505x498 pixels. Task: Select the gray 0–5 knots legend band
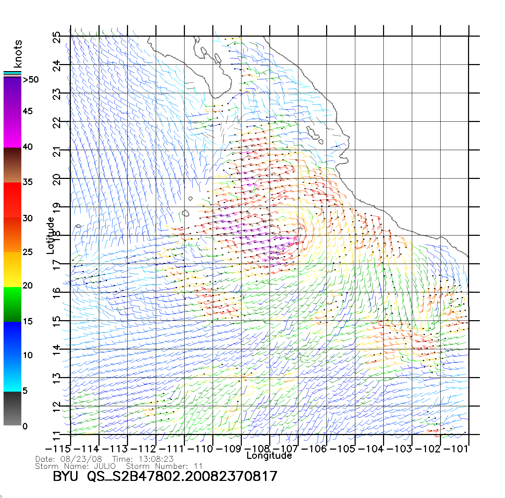[12, 408]
